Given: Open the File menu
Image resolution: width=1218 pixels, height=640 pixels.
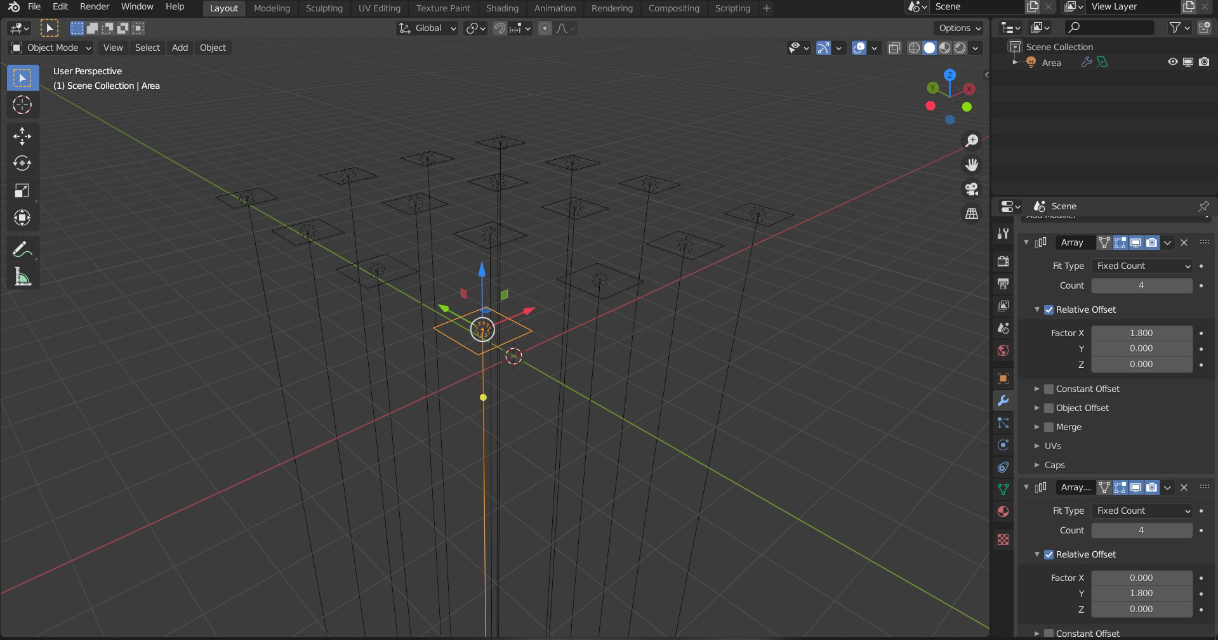Looking at the screenshot, I should coord(34,6).
